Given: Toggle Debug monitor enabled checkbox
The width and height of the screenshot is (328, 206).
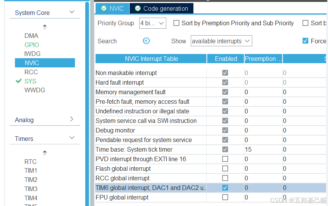Looking at the screenshot, I should tap(225, 130).
